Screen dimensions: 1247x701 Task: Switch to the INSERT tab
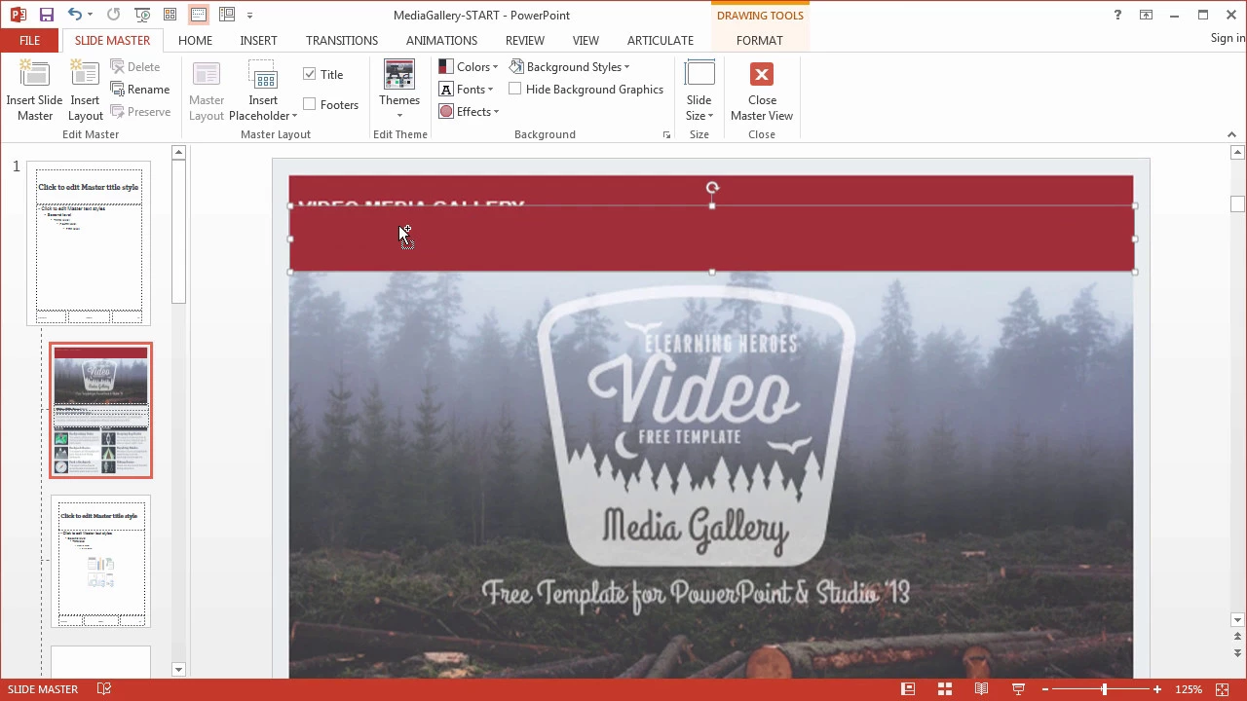pyautogui.click(x=258, y=40)
